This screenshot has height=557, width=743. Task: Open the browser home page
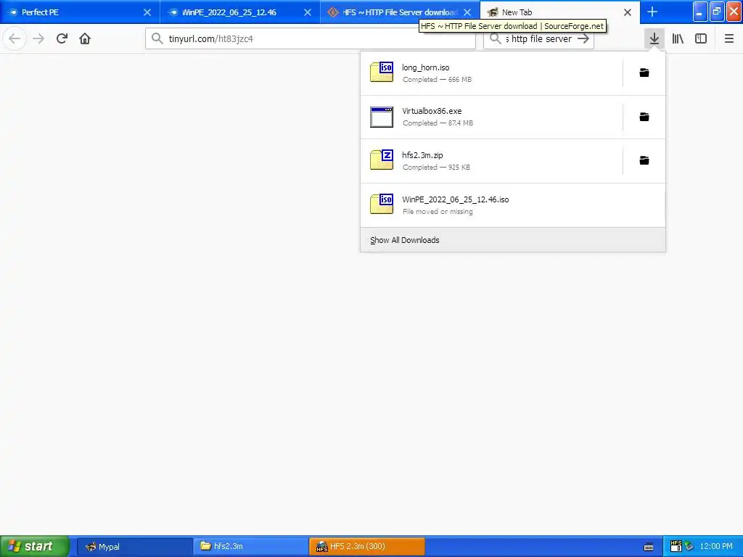point(85,39)
